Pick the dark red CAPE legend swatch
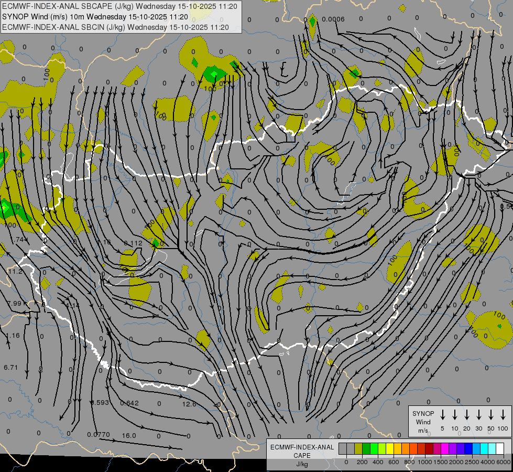Viewport: 513px width, 472px height. 430,449
